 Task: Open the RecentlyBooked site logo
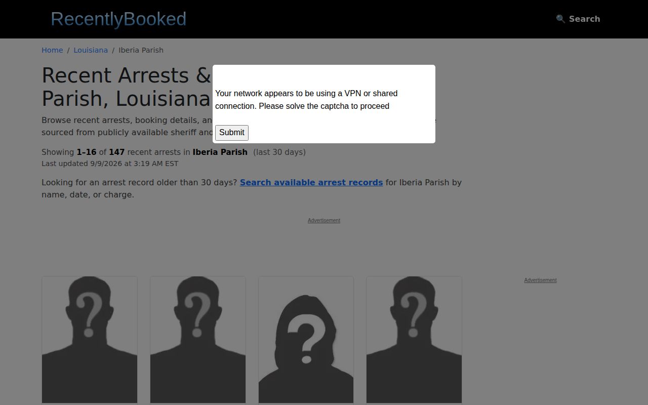point(118,19)
